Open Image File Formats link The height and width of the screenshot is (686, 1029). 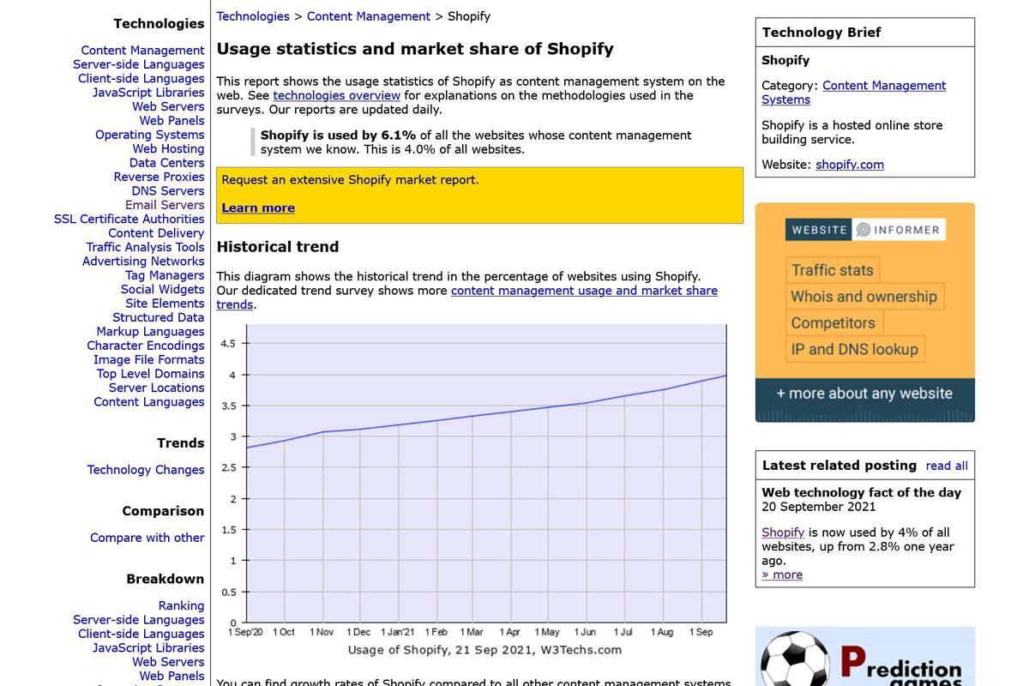pos(149,360)
